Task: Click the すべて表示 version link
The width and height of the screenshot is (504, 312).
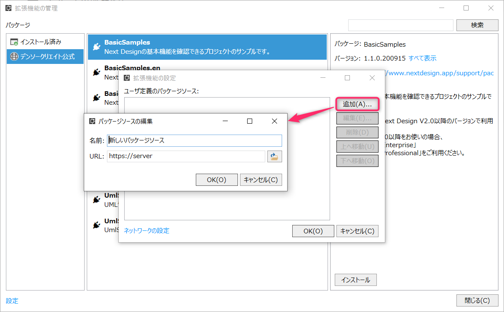Action: tap(422, 58)
